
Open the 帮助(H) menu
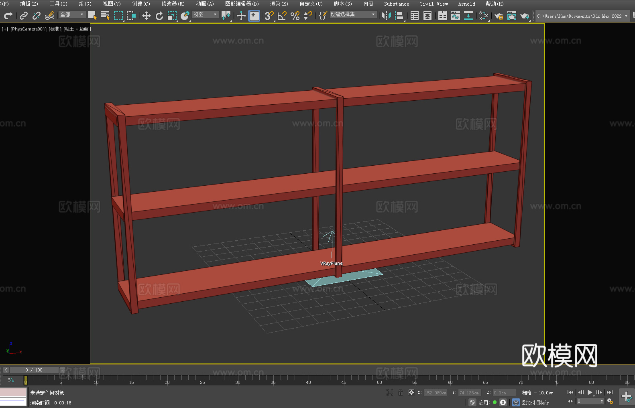[495, 4]
